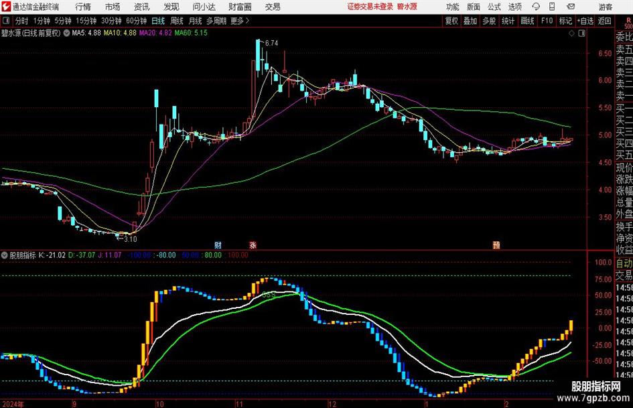Click the Tongdaxin red logo icon
This screenshot has height=408, width=633.
[6, 7]
